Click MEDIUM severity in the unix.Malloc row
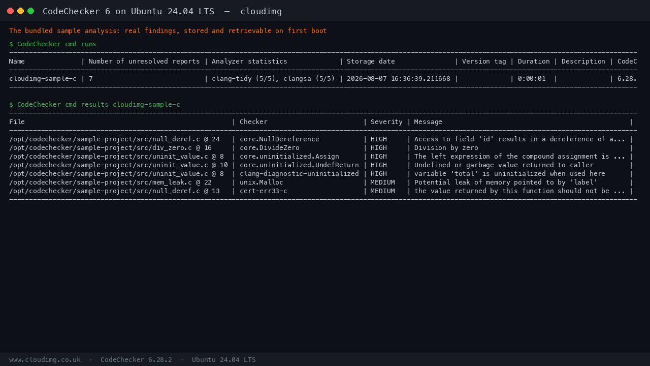650x366 pixels. (382, 182)
